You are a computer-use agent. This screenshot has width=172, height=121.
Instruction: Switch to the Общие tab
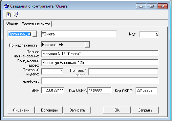click(12, 23)
